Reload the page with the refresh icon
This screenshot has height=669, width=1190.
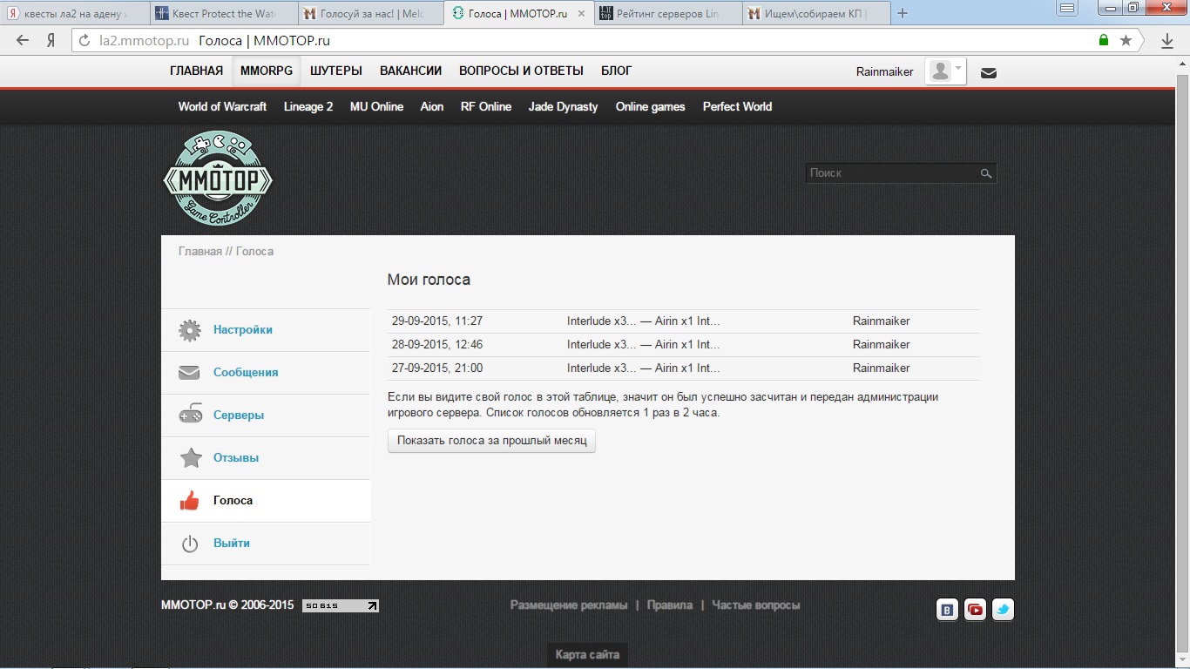click(85, 40)
